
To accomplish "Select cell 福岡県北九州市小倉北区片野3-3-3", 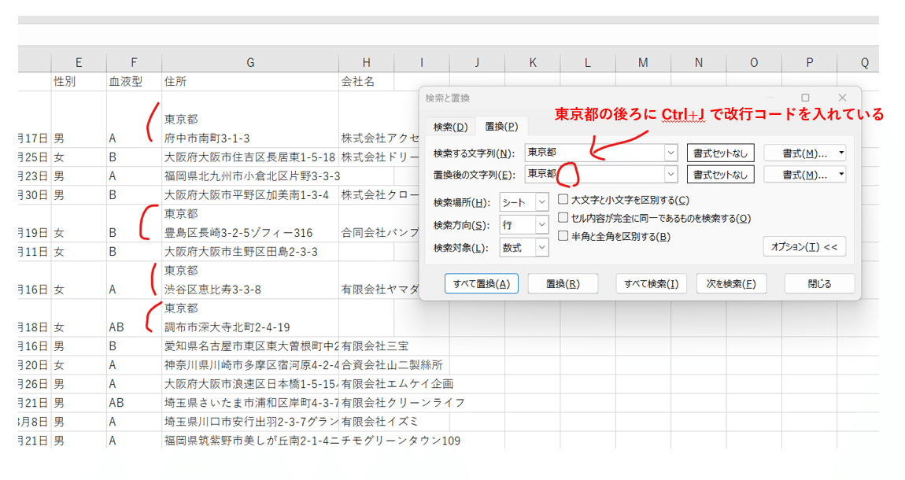I will click(x=250, y=176).
